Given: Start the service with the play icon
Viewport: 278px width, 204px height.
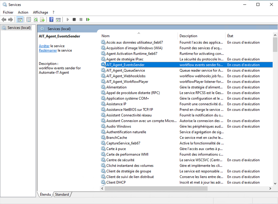Looking at the screenshot, I should [x=67, y=19].
